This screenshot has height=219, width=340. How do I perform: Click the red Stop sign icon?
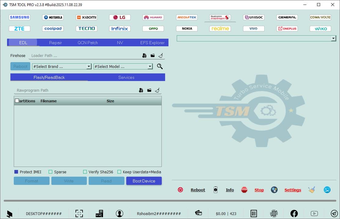[244, 189]
